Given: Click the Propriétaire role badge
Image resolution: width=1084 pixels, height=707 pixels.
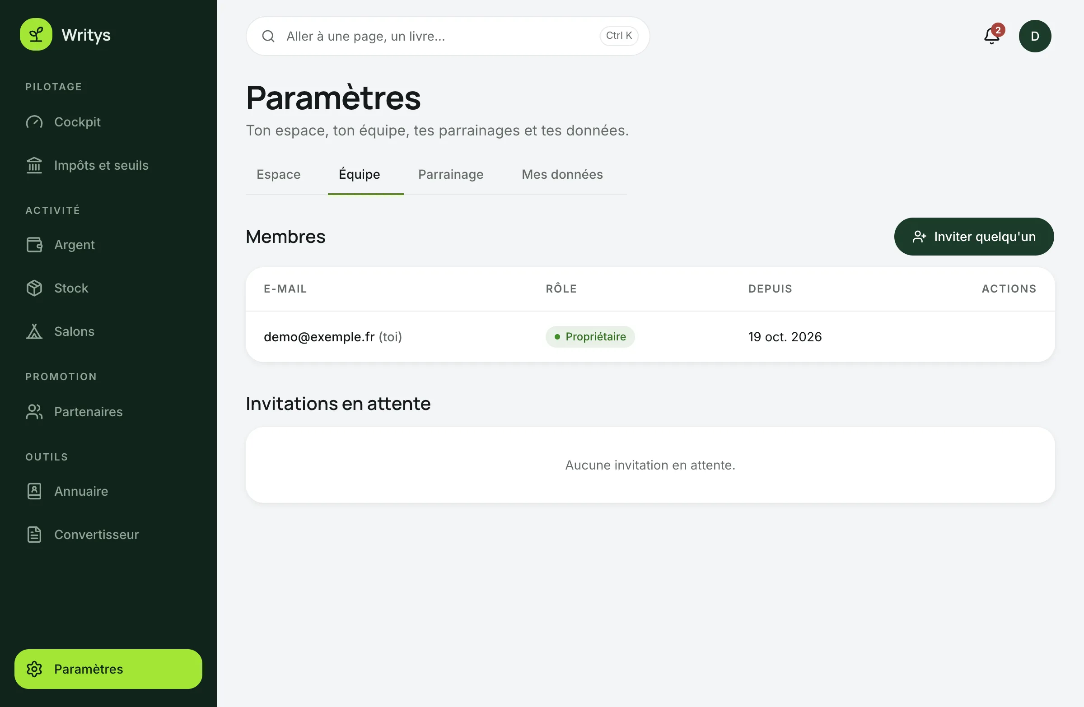Looking at the screenshot, I should [590, 337].
